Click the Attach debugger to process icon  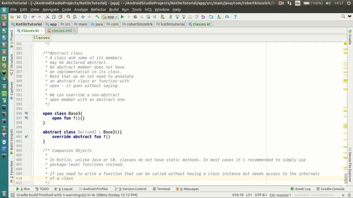tap(148, 17)
